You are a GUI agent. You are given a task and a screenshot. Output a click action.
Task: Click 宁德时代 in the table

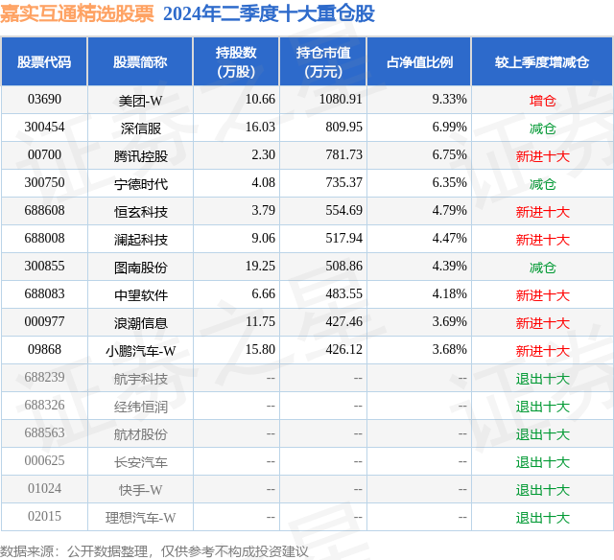coord(141,184)
